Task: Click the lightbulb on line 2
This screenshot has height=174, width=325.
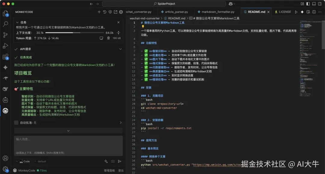Action: coord(143,26)
